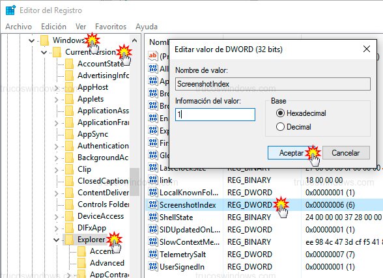Select the UserSignedIn value name
Viewport: 383px width, 278px height.
(182, 267)
